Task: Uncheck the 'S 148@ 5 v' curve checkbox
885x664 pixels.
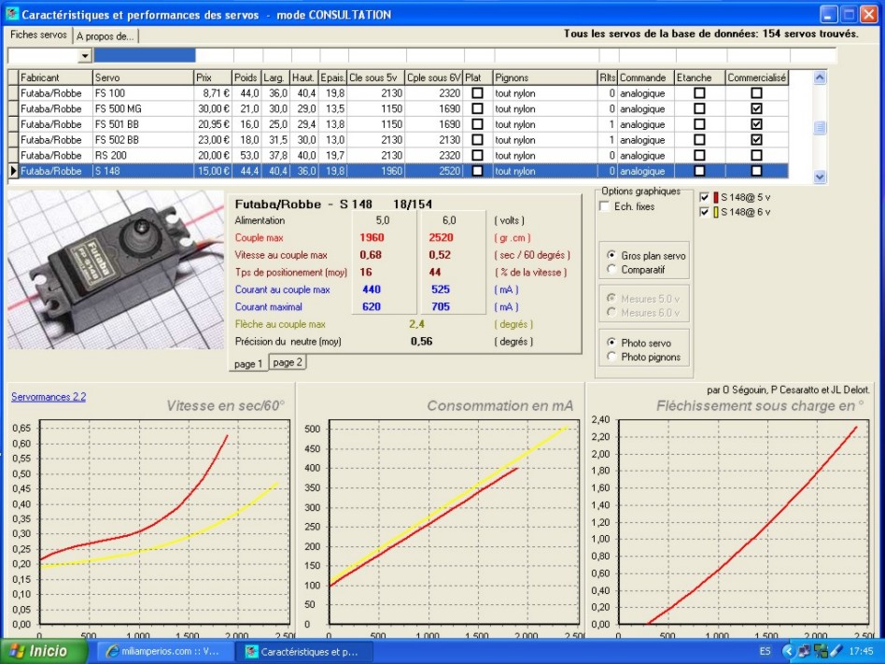Action: tap(705, 197)
